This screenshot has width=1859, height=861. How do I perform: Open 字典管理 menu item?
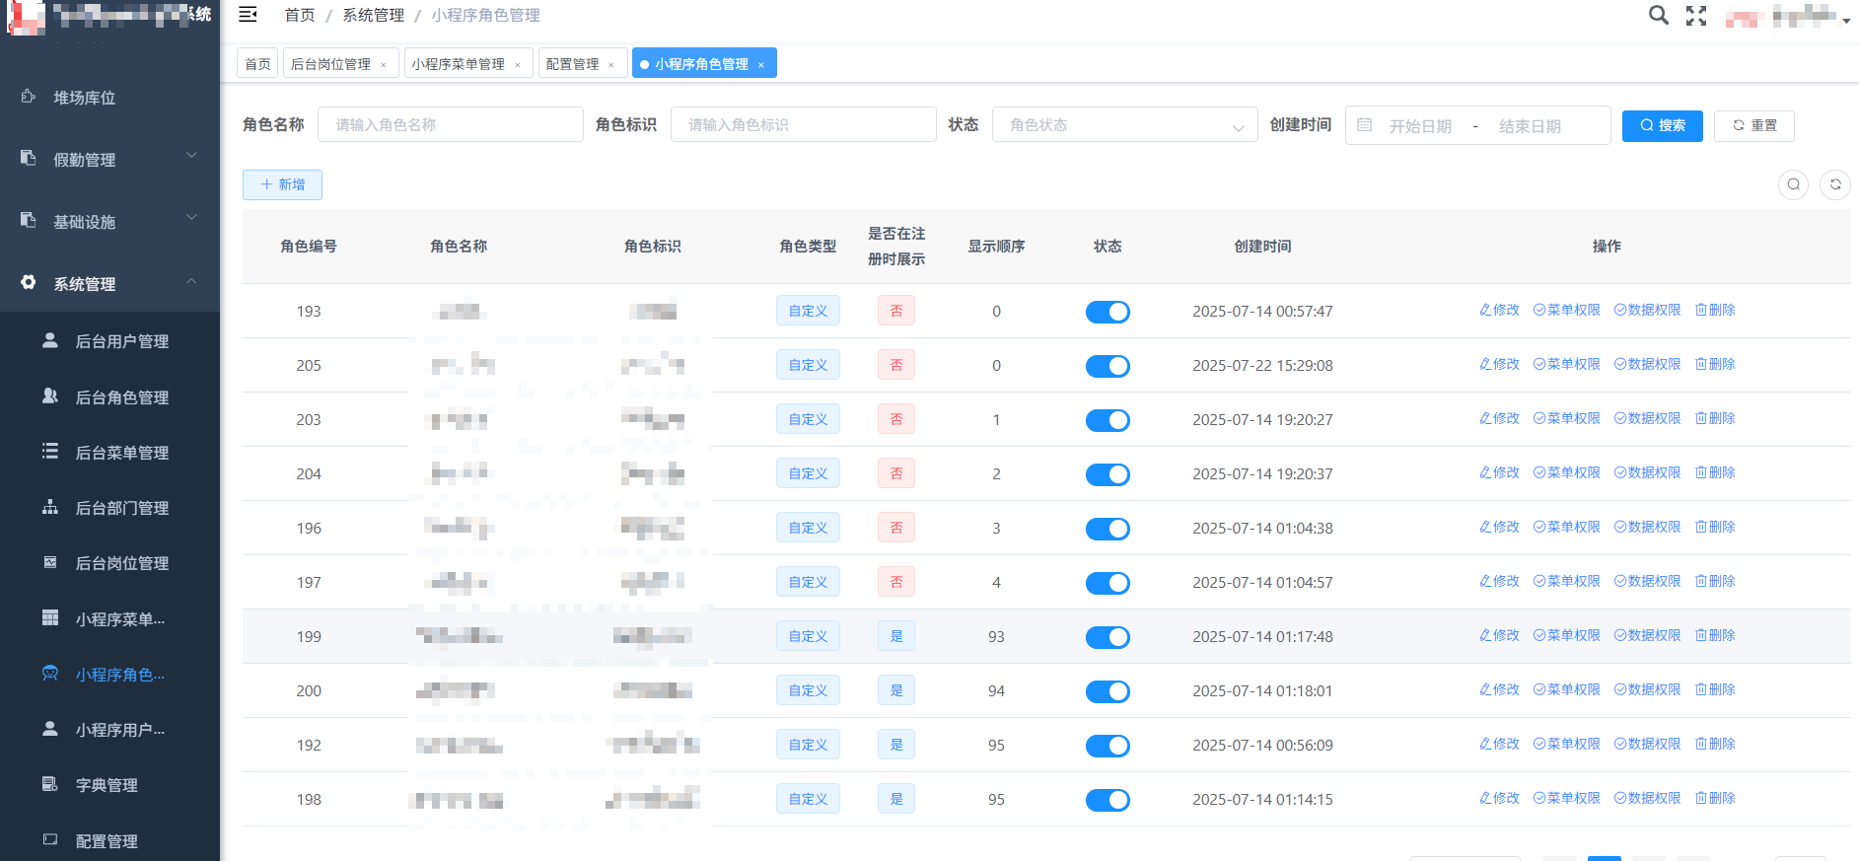[110, 785]
